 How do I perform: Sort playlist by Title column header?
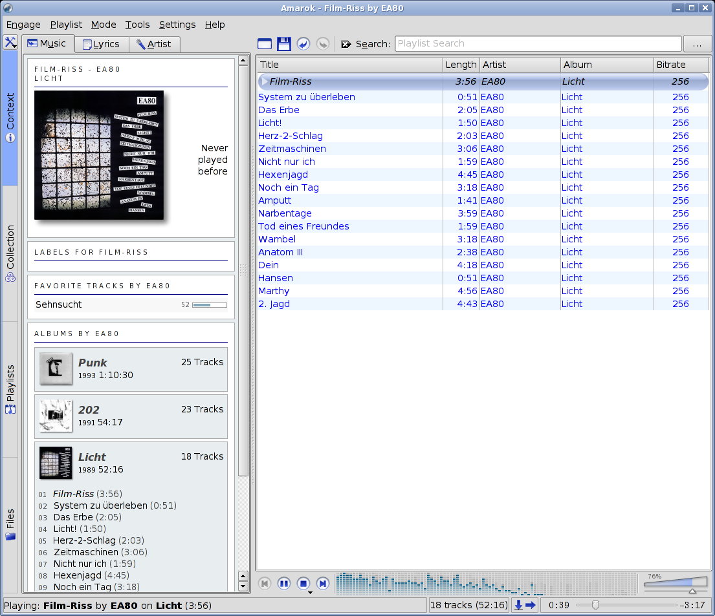tap(349, 65)
